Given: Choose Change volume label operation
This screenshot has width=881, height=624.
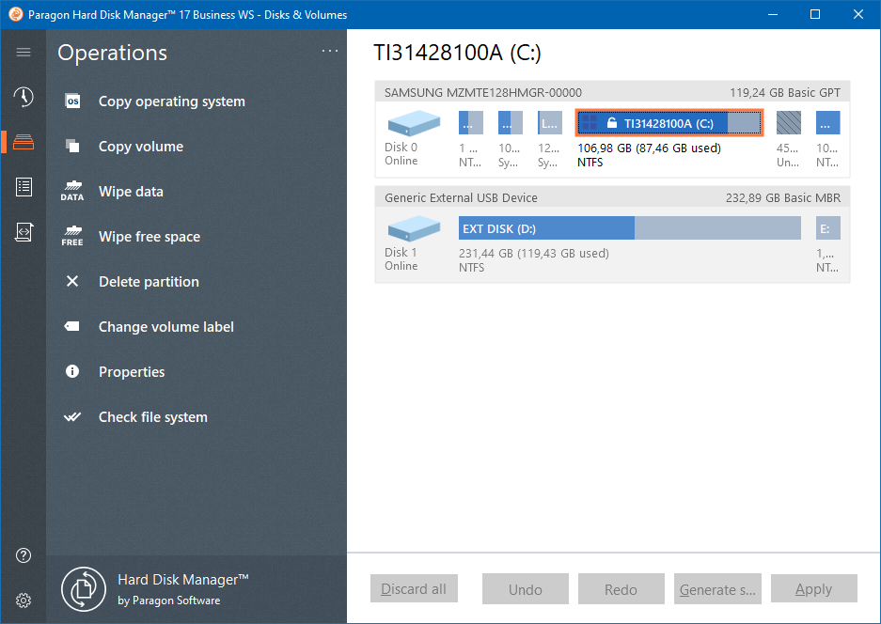Looking at the screenshot, I should click(166, 326).
